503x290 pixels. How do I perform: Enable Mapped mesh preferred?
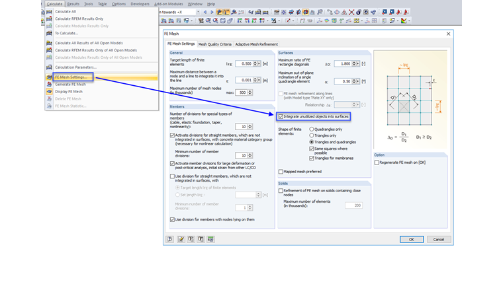pyautogui.click(x=281, y=172)
